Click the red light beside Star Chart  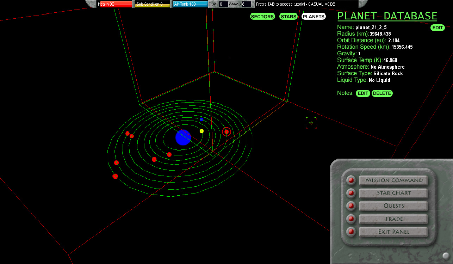351,193
